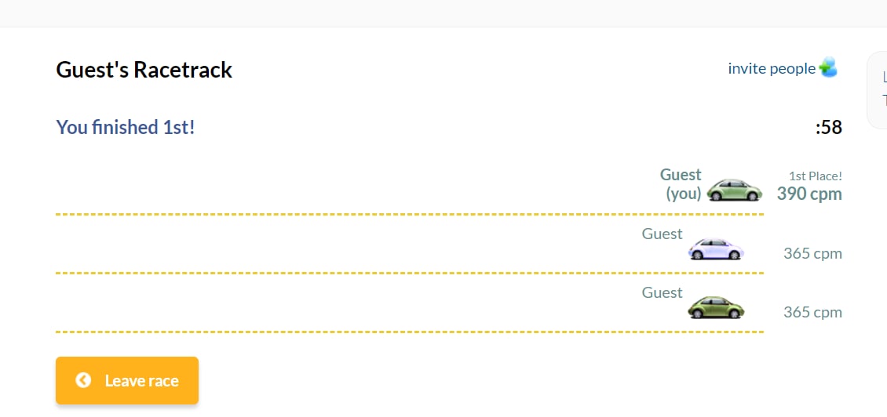
Task: Click the first yellow dashed lane line
Action: 410,214
